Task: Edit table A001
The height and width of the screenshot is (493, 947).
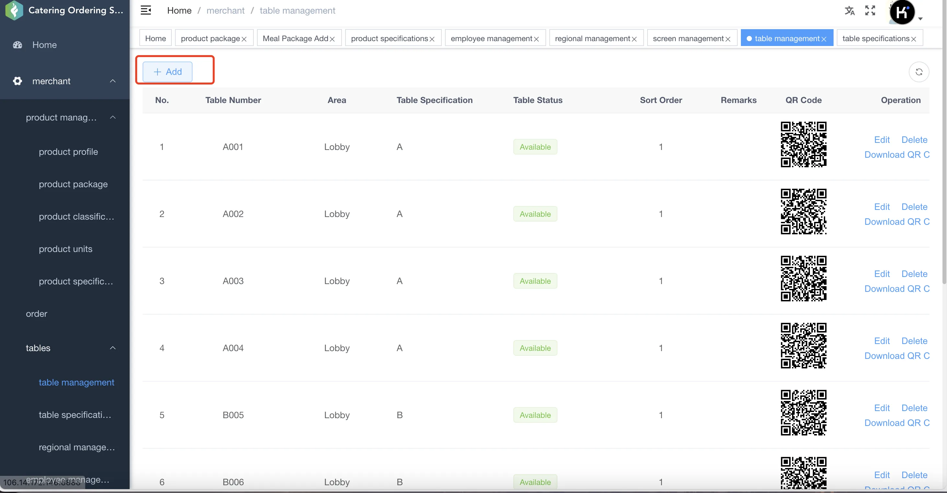Action: click(x=882, y=140)
